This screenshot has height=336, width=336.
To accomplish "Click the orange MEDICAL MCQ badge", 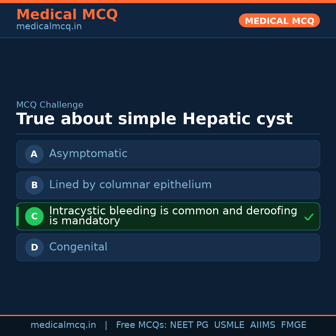I will (x=279, y=21).
